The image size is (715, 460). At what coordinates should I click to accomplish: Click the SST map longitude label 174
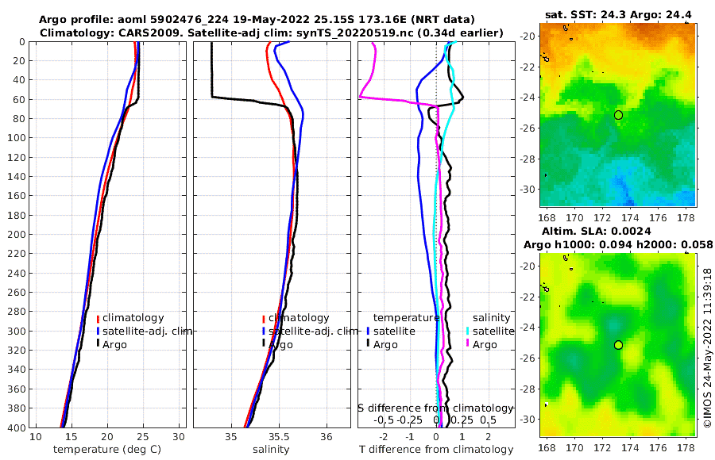click(x=630, y=218)
